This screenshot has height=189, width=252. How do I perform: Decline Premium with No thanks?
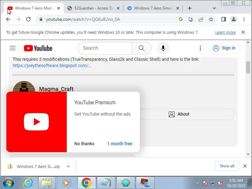[x=84, y=144]
